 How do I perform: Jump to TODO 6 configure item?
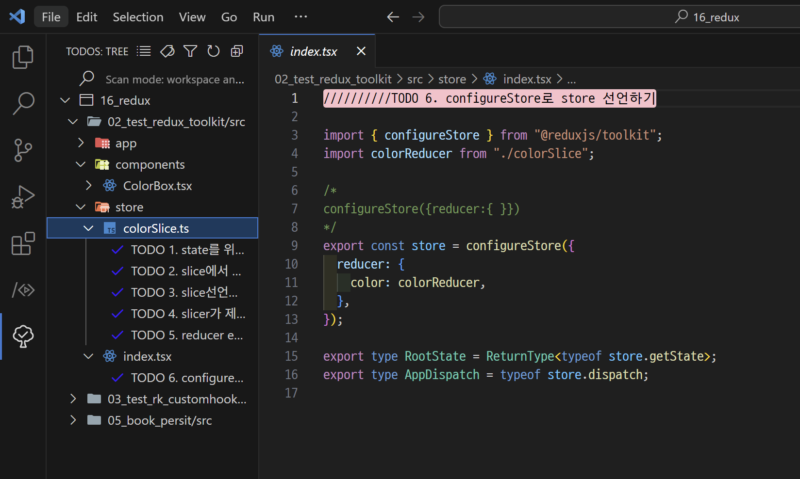(187, 378)
